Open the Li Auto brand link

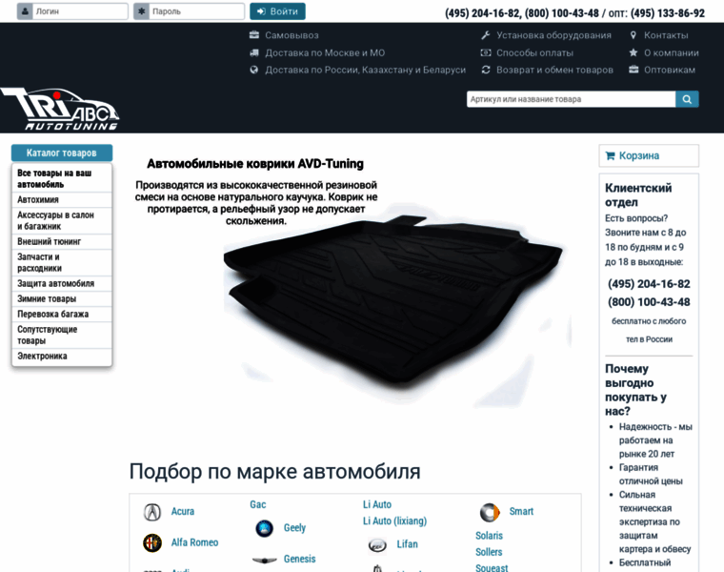377,504
